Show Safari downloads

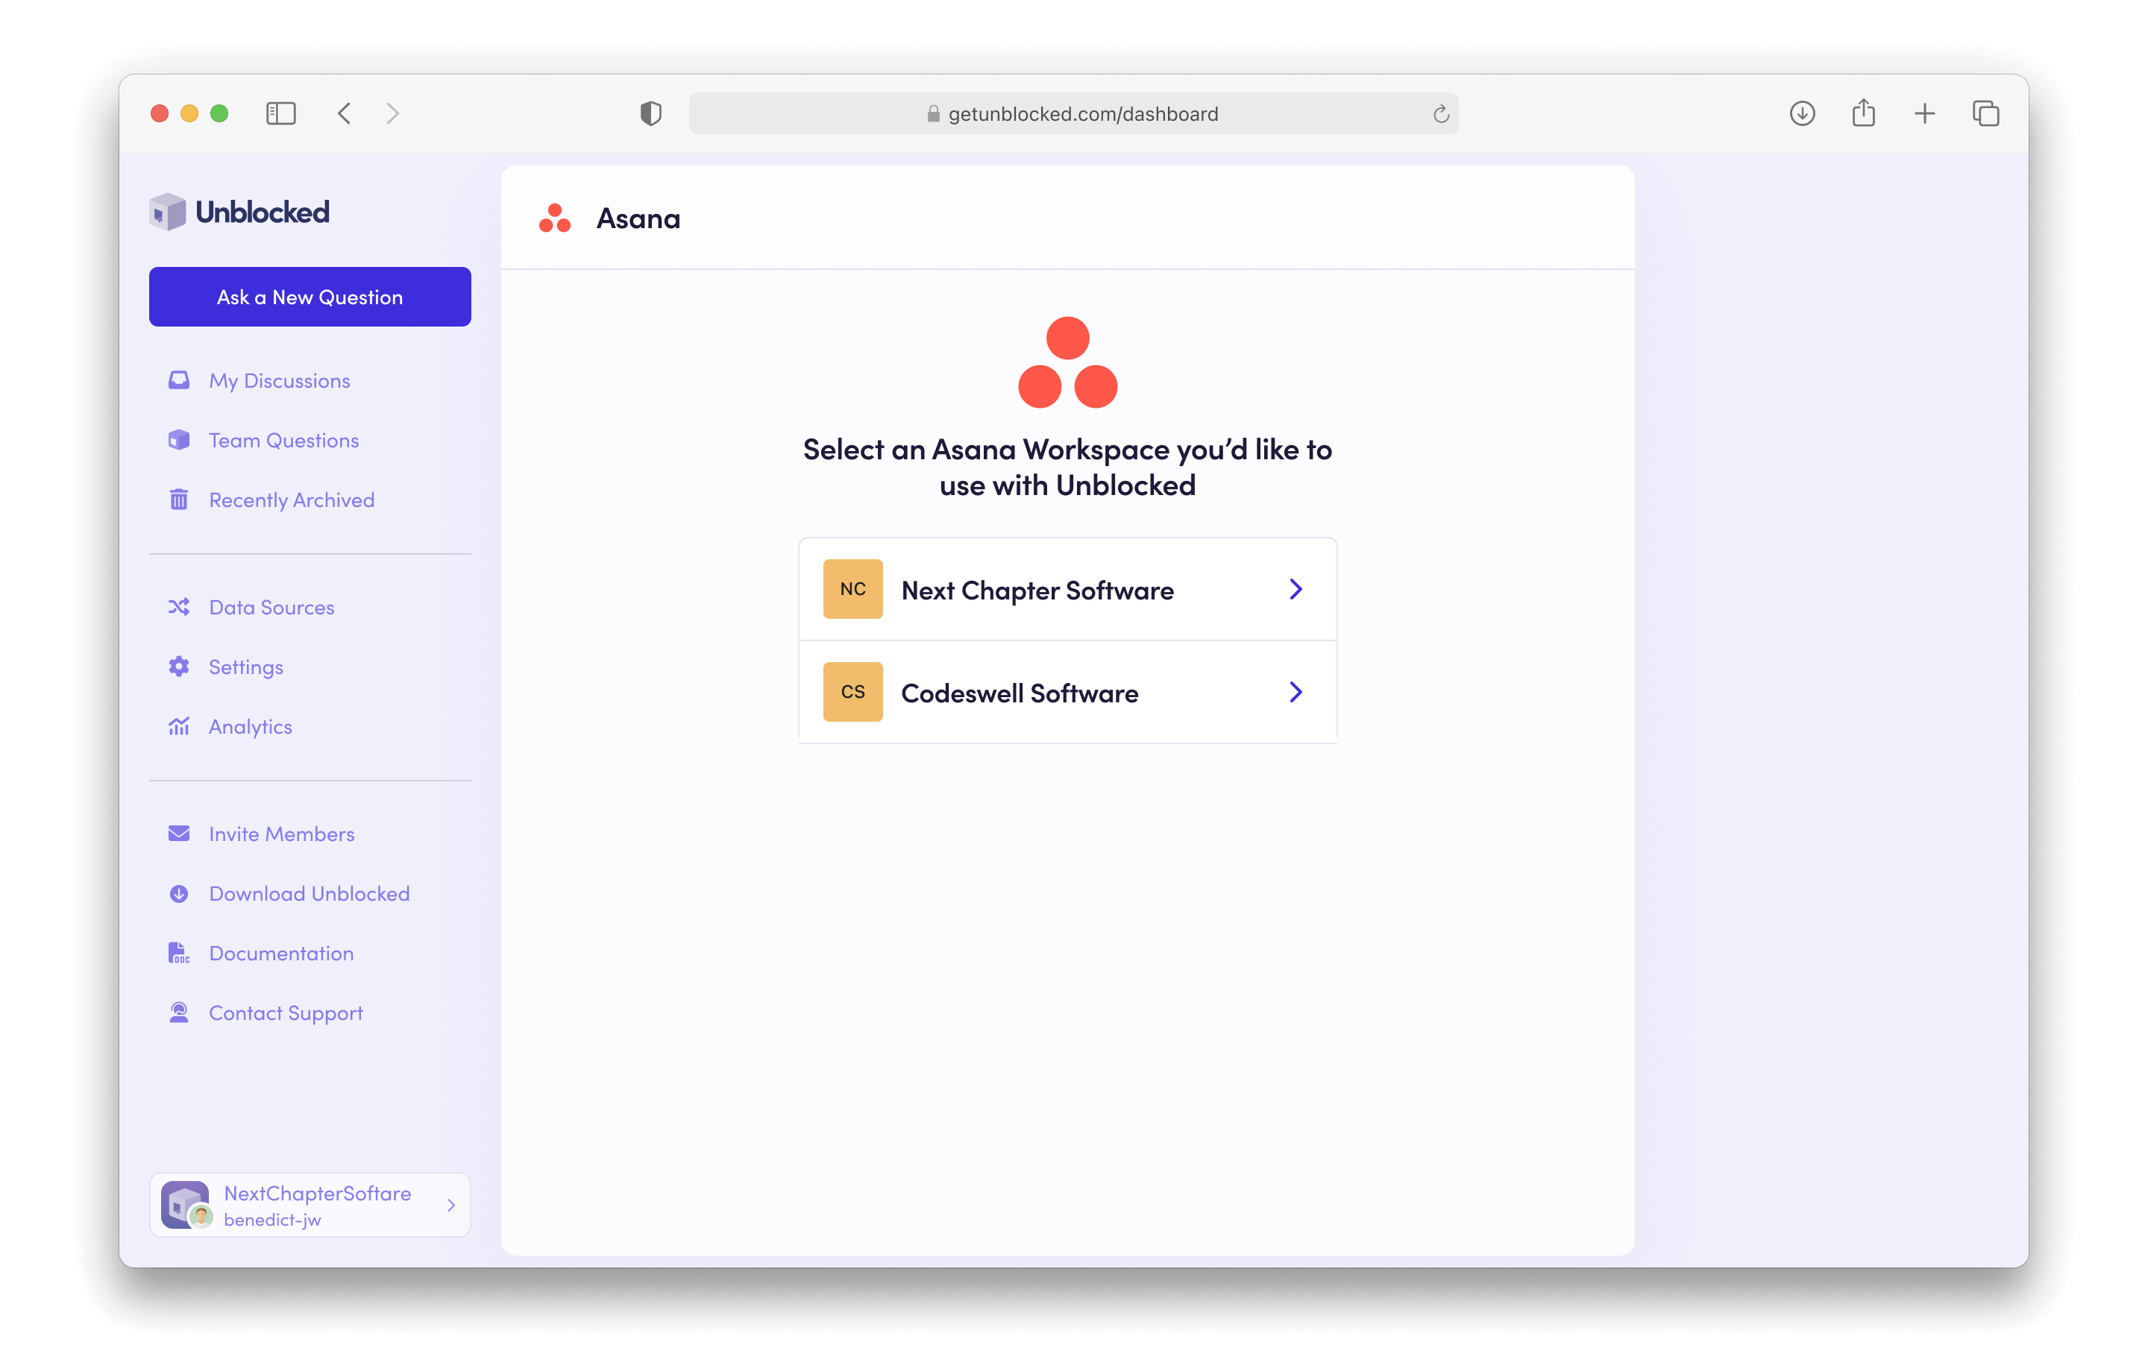pos(1802,113)
